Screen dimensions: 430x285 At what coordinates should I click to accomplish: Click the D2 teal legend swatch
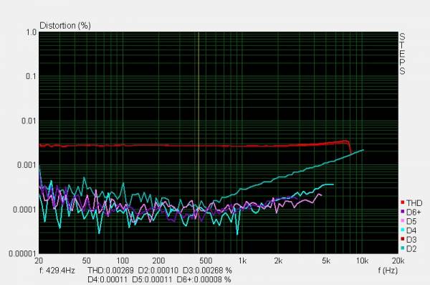pyautogui.click(x=403, y=248)
